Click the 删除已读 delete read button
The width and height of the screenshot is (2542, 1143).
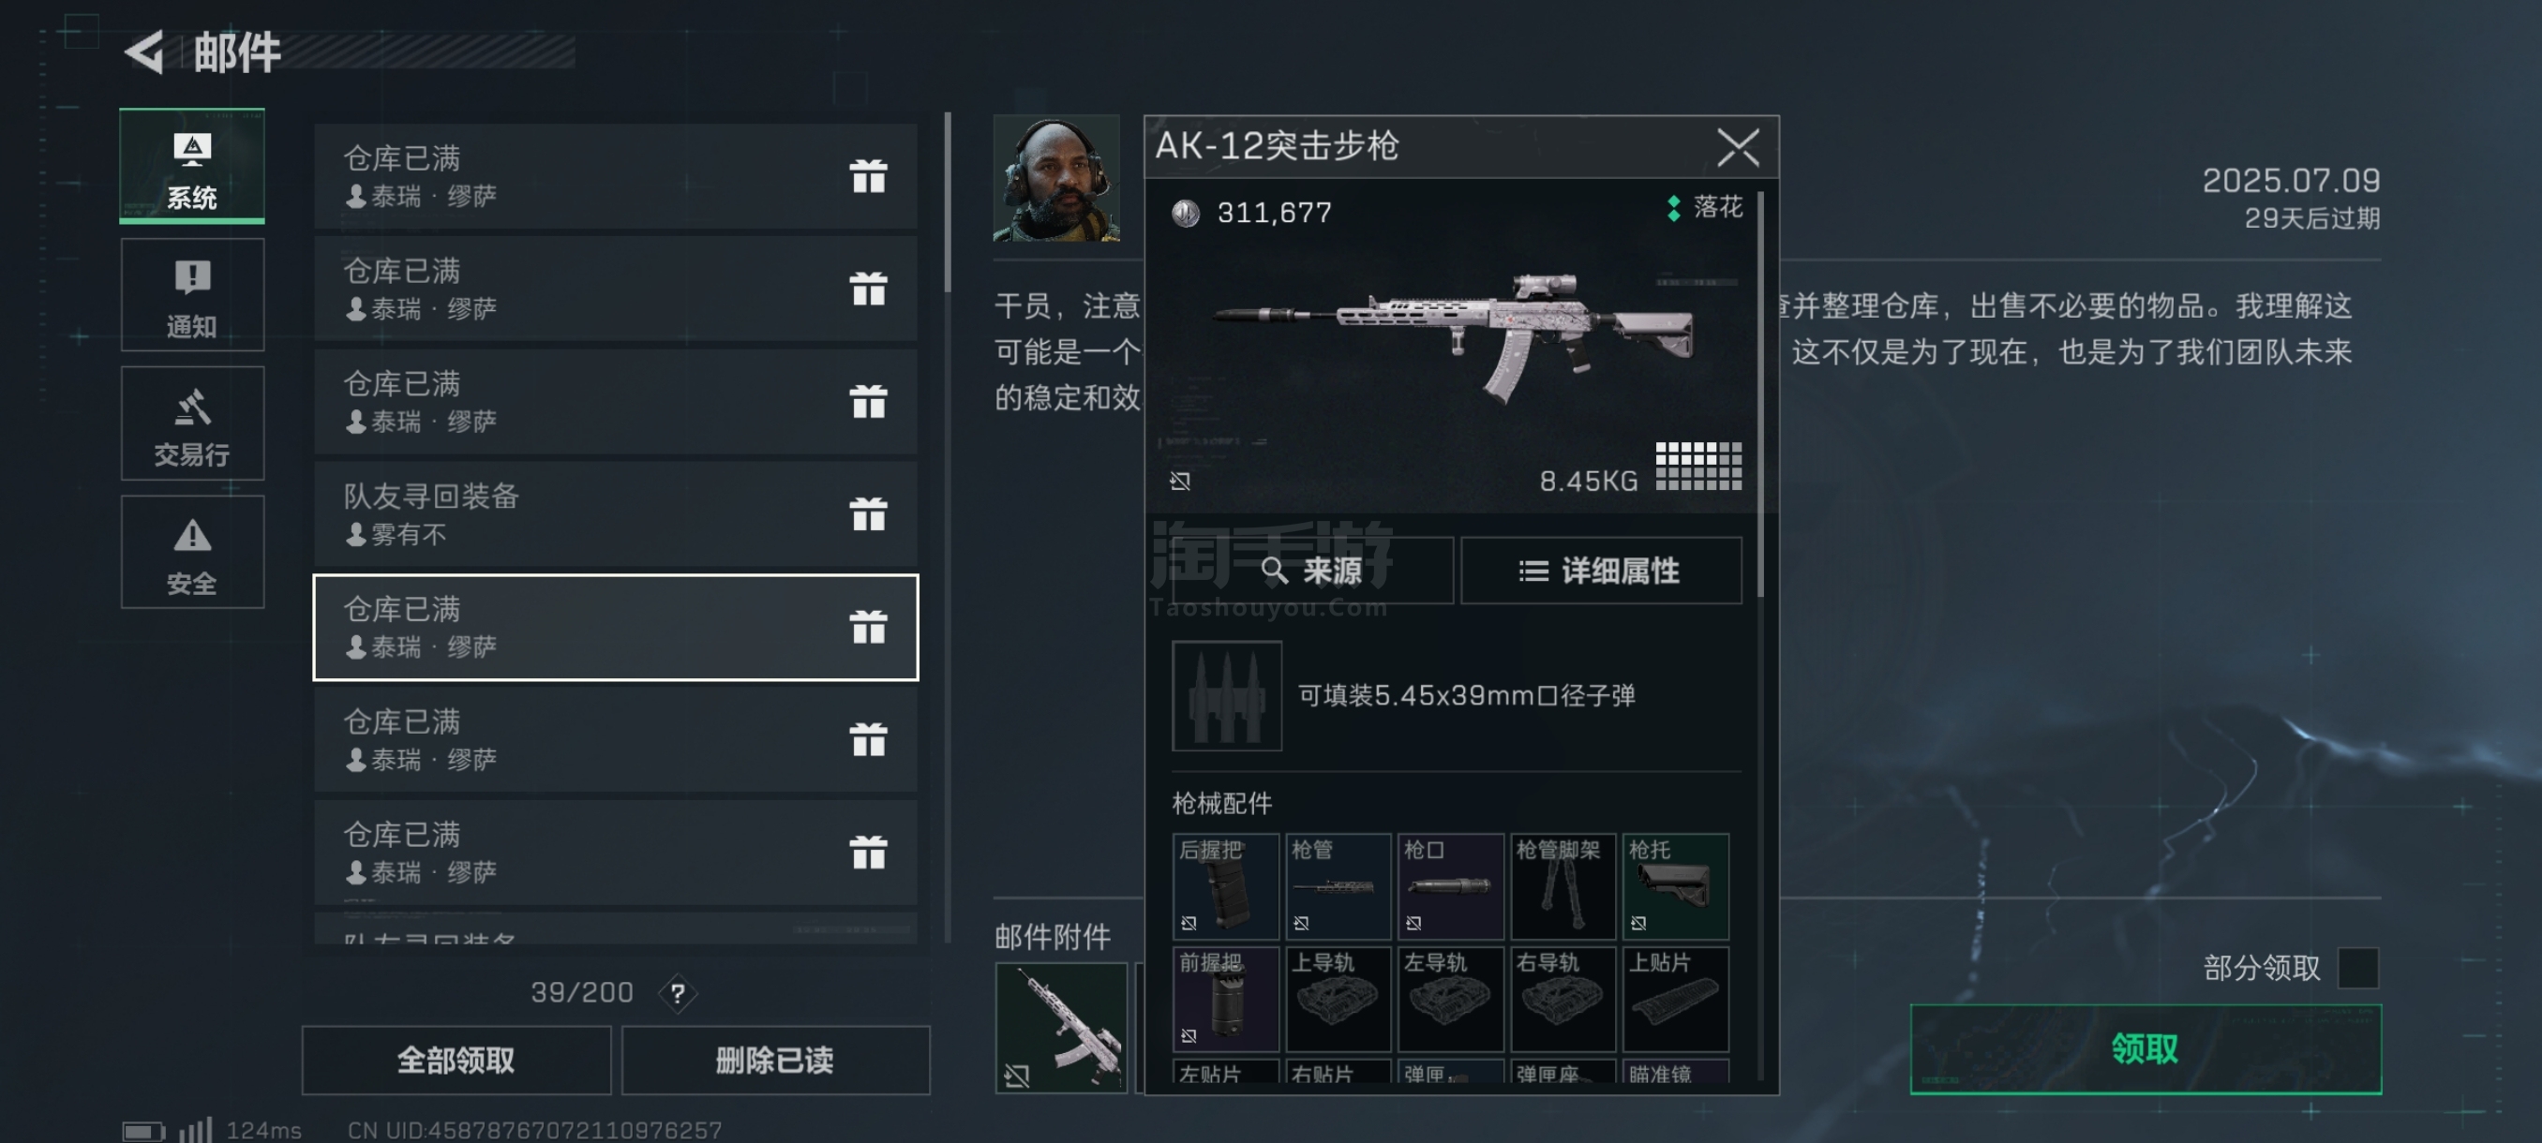coord(774,1061)
